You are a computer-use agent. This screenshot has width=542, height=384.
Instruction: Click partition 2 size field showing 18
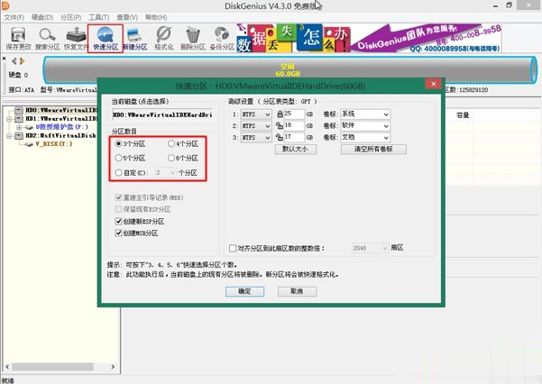pyautogui.click(x=294, y=125)
